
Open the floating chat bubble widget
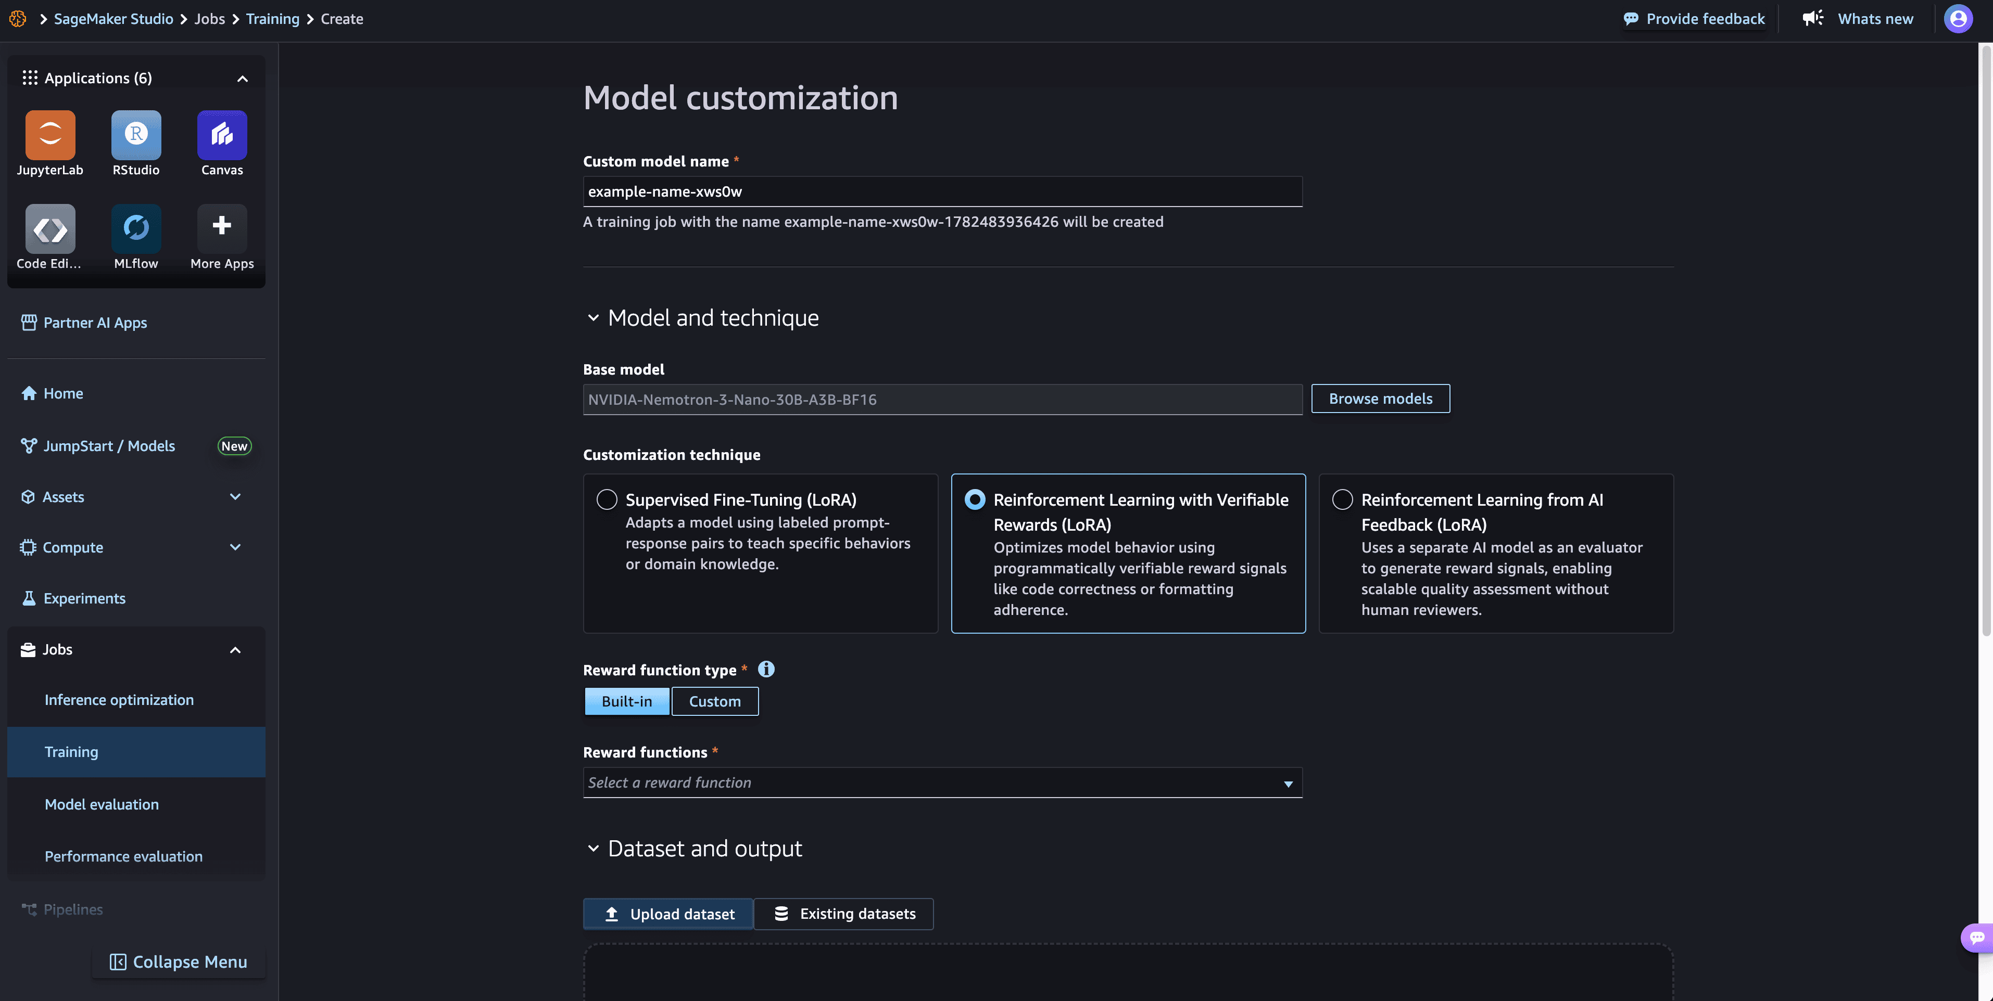pyautogui.click(x=1977, y=938)
